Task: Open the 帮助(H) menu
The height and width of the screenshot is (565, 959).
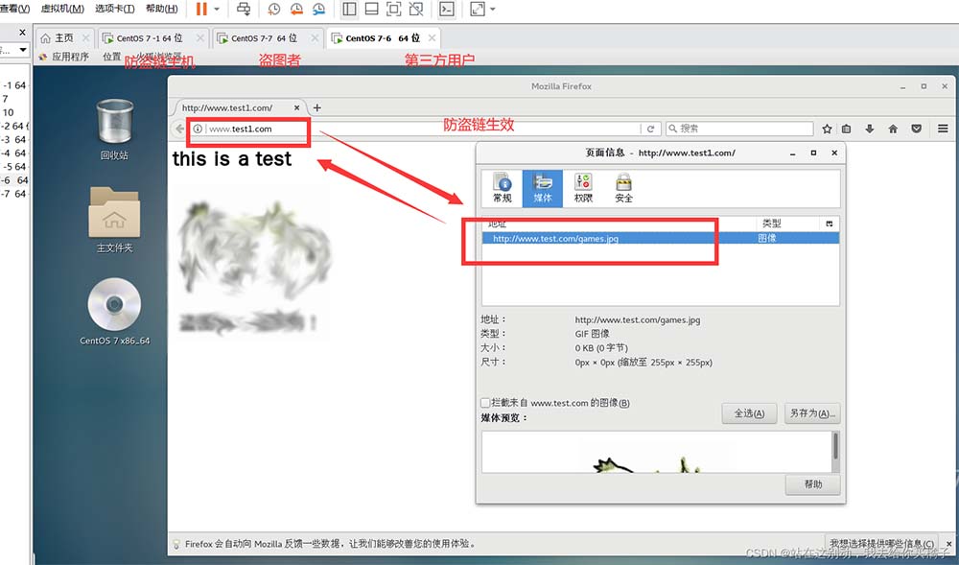Action: pos(161,9)
